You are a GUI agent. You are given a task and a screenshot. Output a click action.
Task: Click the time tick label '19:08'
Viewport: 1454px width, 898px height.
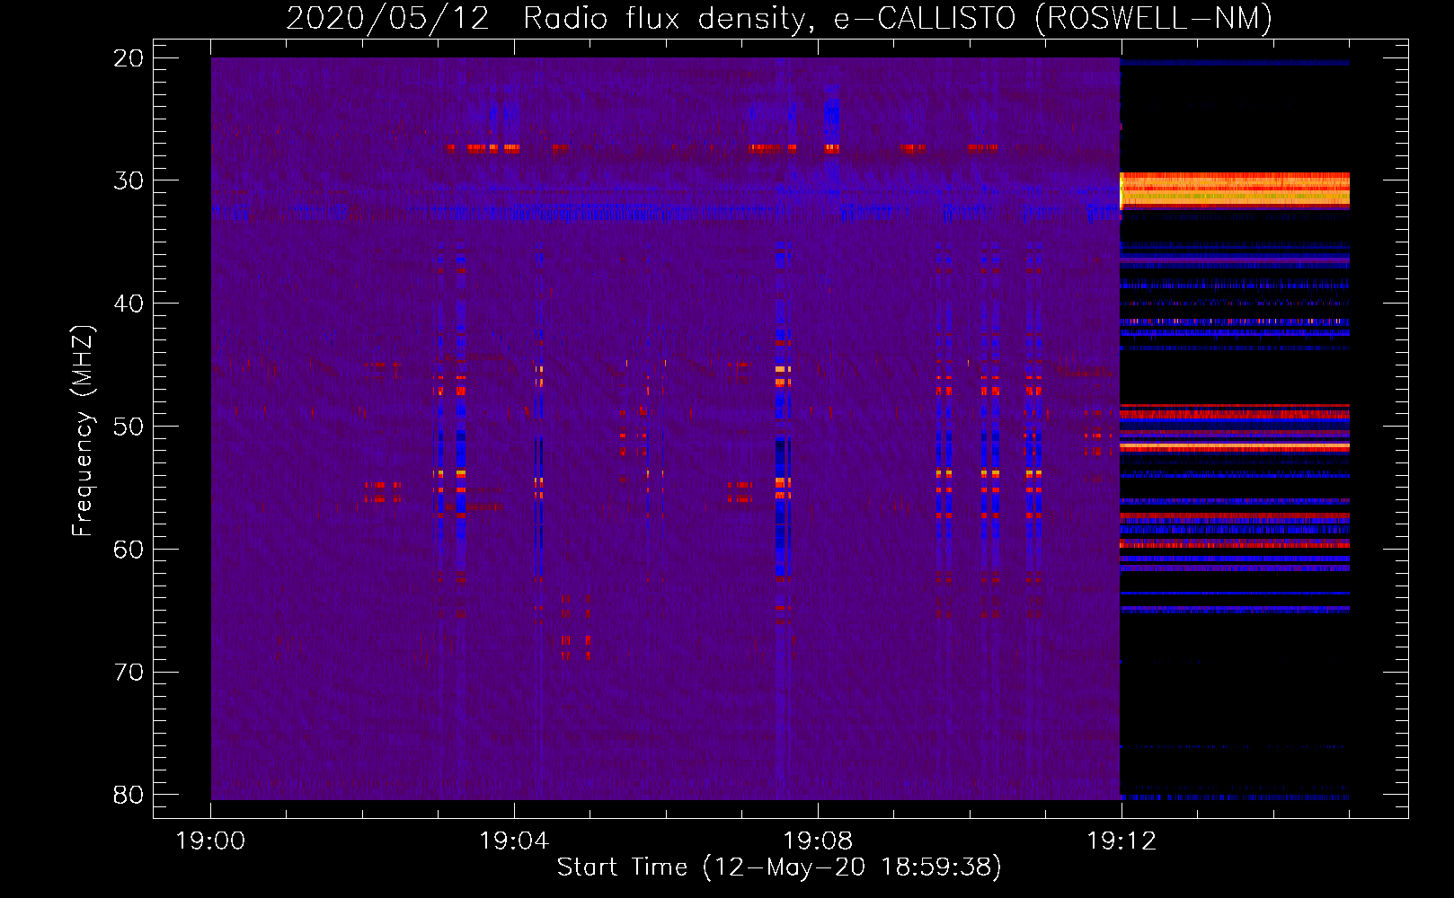click(818, 841)
